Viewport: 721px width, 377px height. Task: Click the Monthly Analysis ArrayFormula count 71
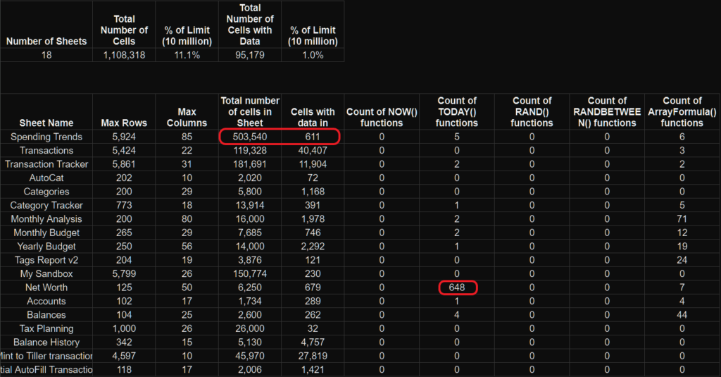click(x=682, y=219)
